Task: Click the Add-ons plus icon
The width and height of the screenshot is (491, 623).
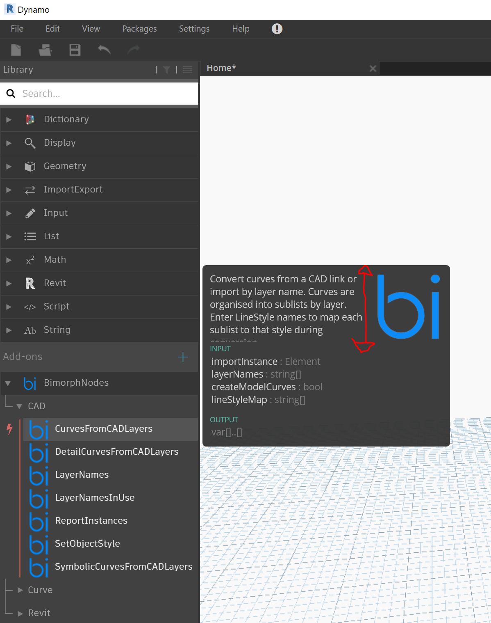Action: 183,357
